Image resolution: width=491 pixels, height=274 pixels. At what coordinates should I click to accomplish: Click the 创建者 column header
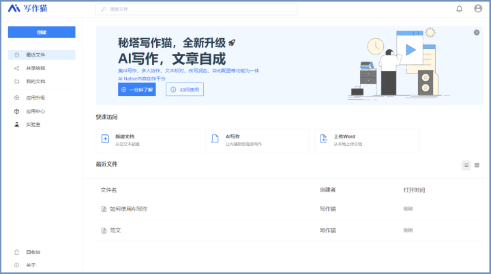(327, 190)
